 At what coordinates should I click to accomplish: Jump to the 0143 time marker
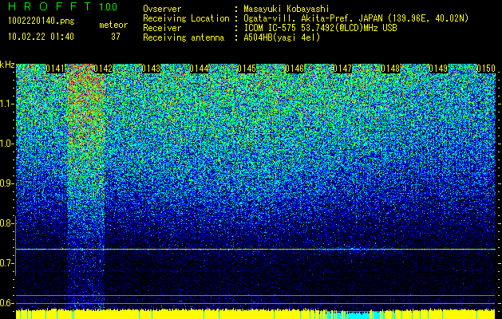point(151,69)
